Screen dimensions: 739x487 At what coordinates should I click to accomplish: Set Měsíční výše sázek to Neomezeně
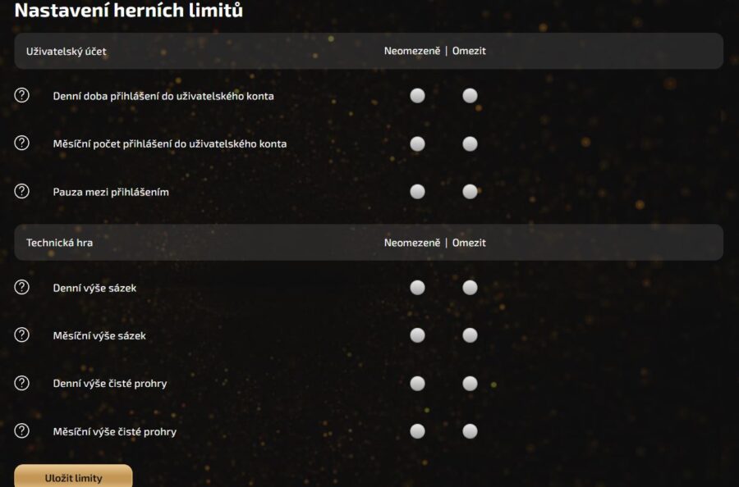(x=417, y=335)
